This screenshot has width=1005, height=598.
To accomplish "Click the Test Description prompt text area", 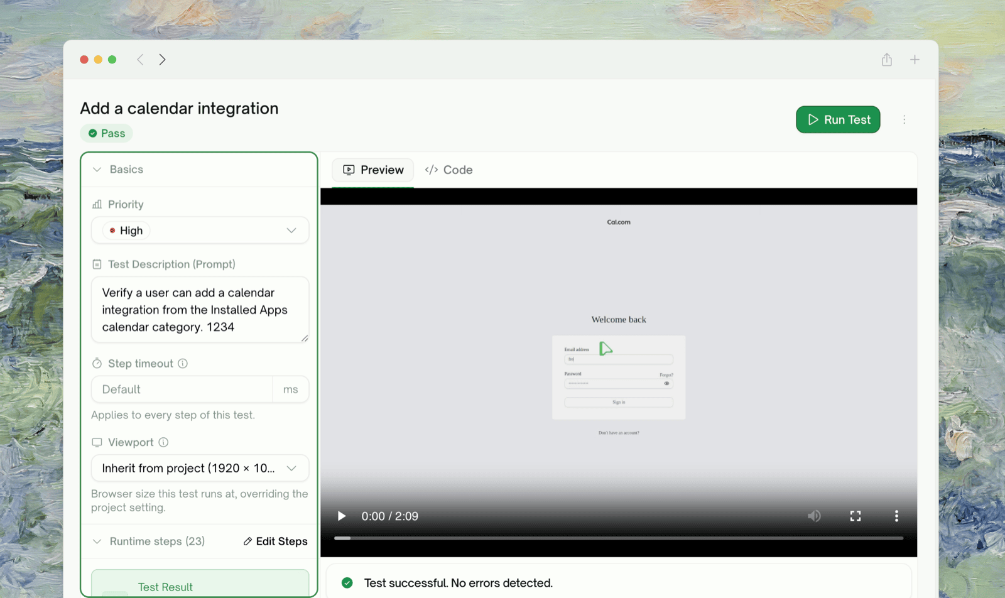I will [200, 310].
